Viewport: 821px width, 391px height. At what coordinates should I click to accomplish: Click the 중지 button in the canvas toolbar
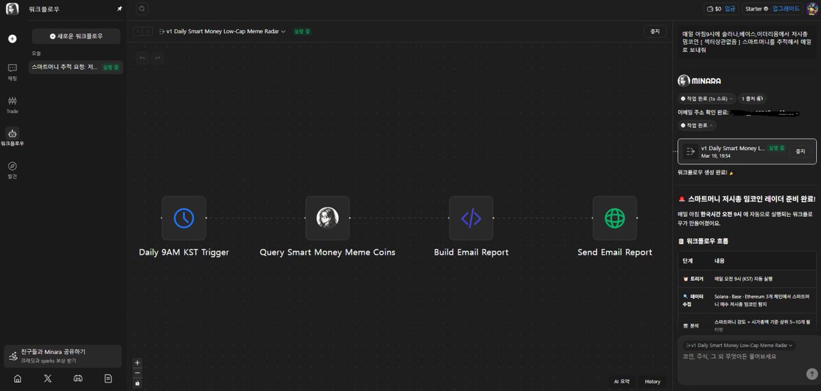pyautogui.click(x=655, y=31)
